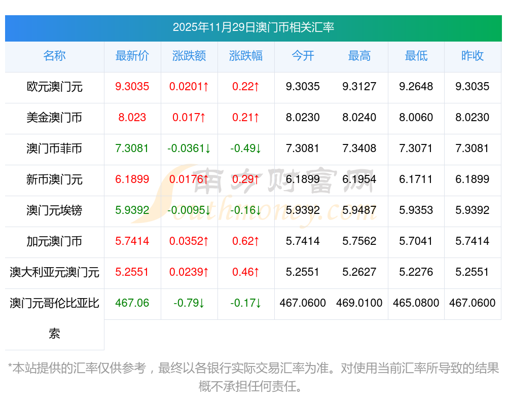This screenshot has width=507, height=402.
Task: Click the 涨跌额 column header
Action: click(x=189, y=56)
